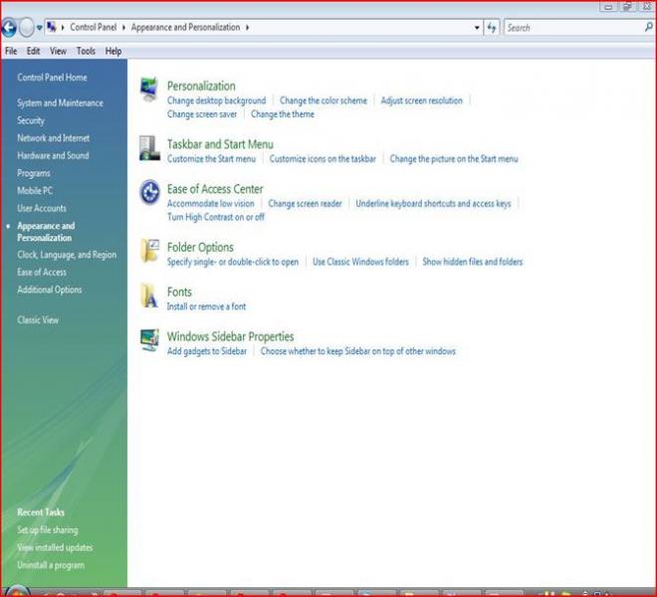The height and width of the screenshot is (597, 657).
Task: Select Network and Internet in sidebar
Action: click(53, 138)
